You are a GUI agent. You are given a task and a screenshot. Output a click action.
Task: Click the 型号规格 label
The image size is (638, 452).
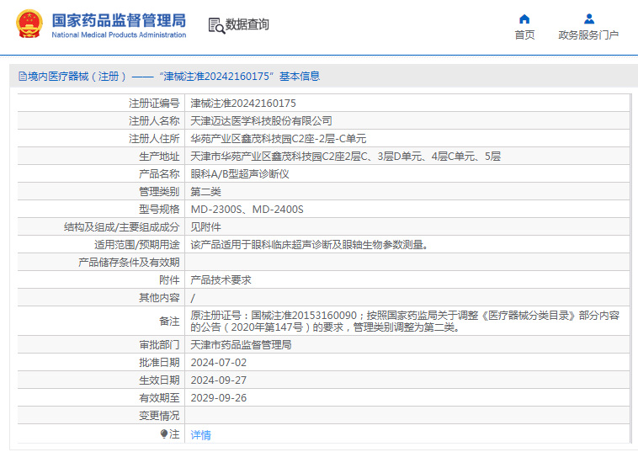pyautogui.click(x=159, y=210)
